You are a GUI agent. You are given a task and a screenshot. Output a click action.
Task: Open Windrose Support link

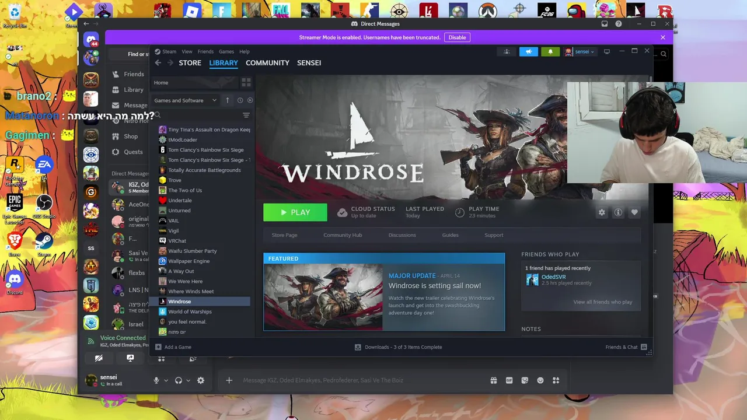(x=494, y=235)
